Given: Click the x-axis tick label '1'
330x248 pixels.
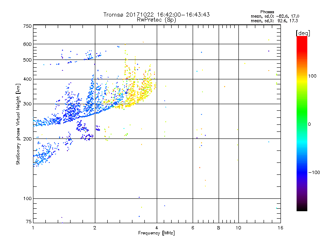Looking at the screenshot, I should pos(33,228).
